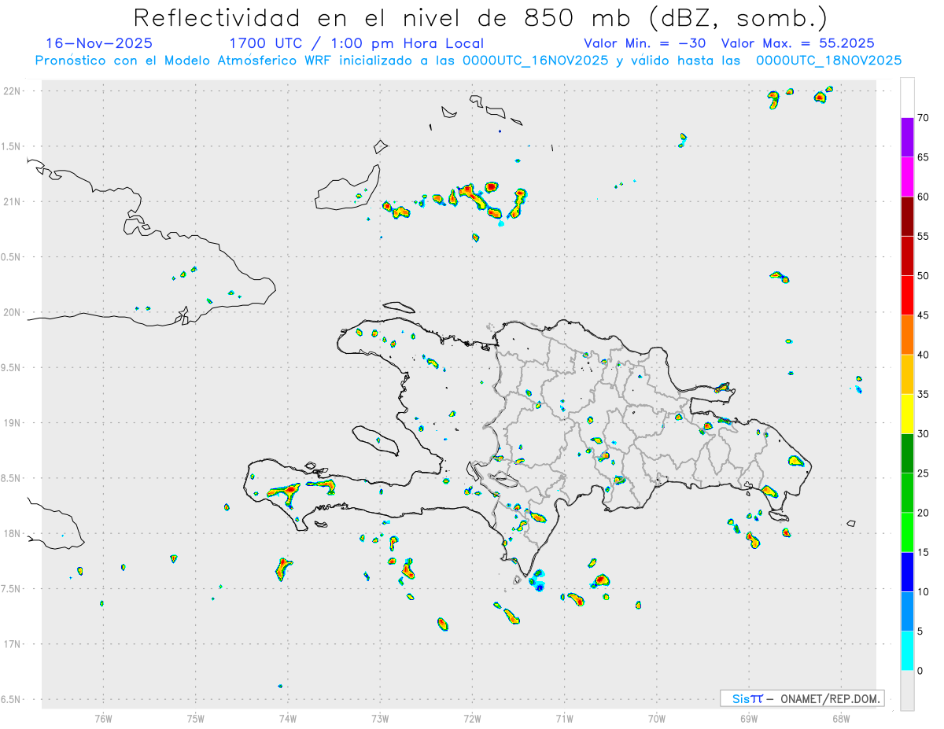This screenshot has width=944, height=729.
Task: Select the yellow 30–35 dBZ color band
Action: 907,414
